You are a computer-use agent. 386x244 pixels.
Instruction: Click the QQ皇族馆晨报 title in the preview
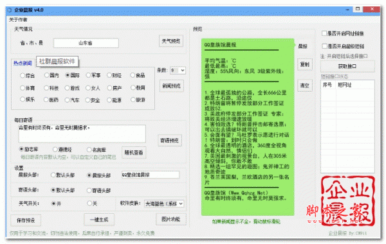[220, 45]
